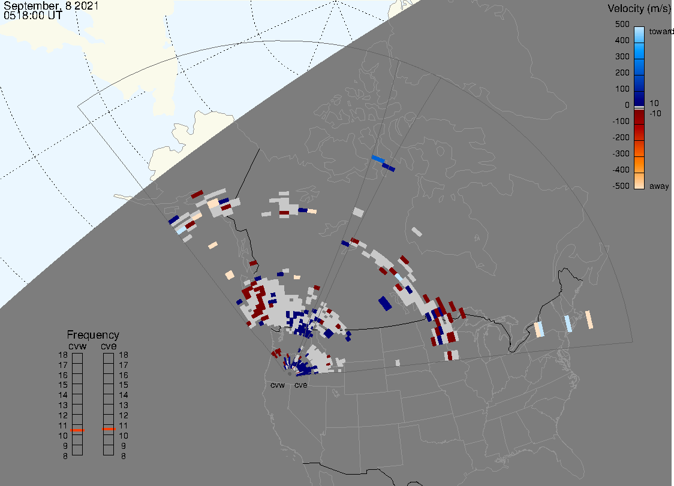This screenshot has width=674, height=486.
Task: Click the 12 label on cvw frequency scale
Action: [63, 415]
